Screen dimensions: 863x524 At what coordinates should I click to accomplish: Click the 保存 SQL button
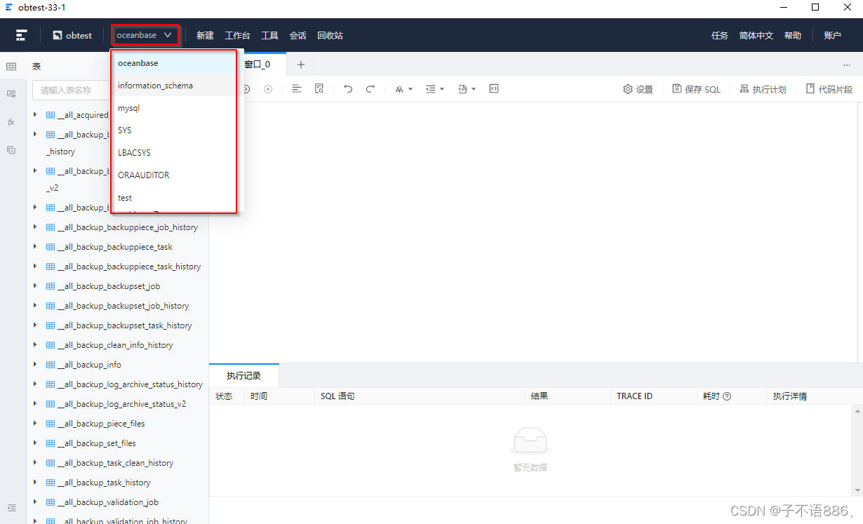tap(697, 89)
